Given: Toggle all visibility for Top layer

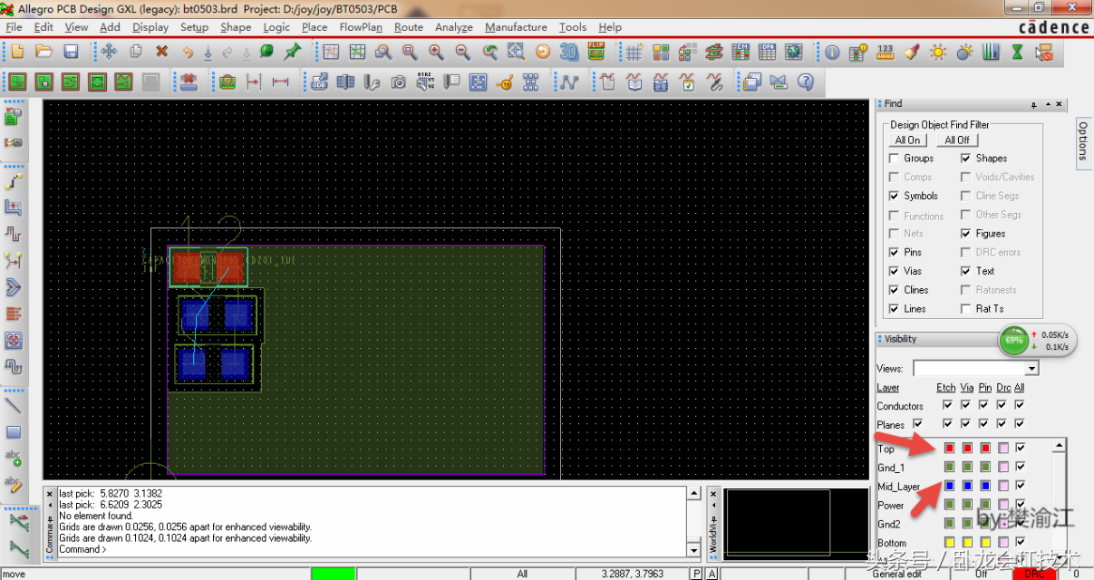Looking at the screenshot, I should 1021,448.
